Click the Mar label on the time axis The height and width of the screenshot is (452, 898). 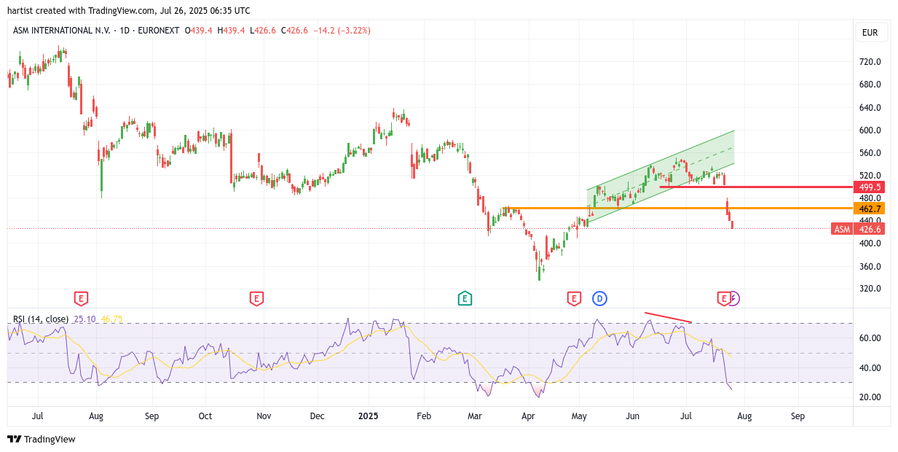[475, 416]
